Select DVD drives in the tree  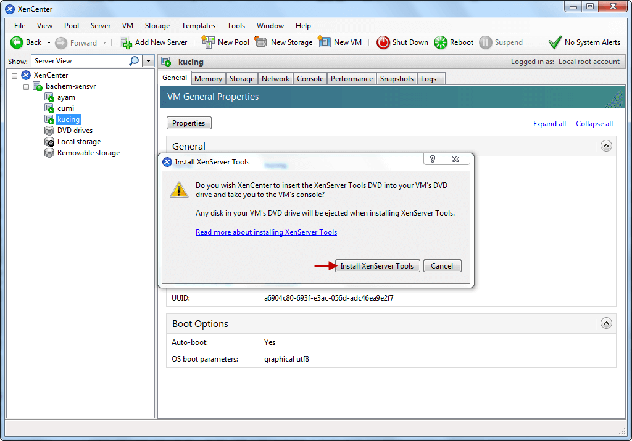(x=75, y=131)
